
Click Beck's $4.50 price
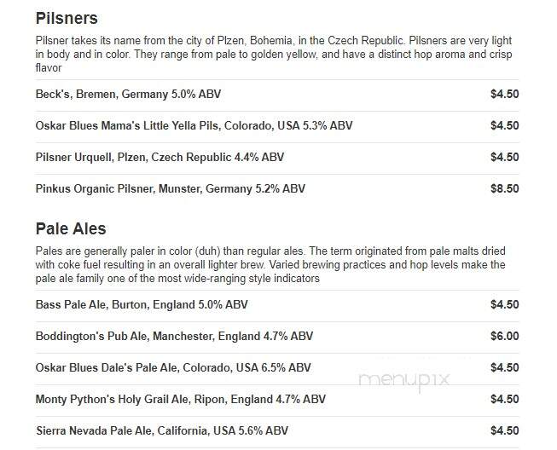504,94
